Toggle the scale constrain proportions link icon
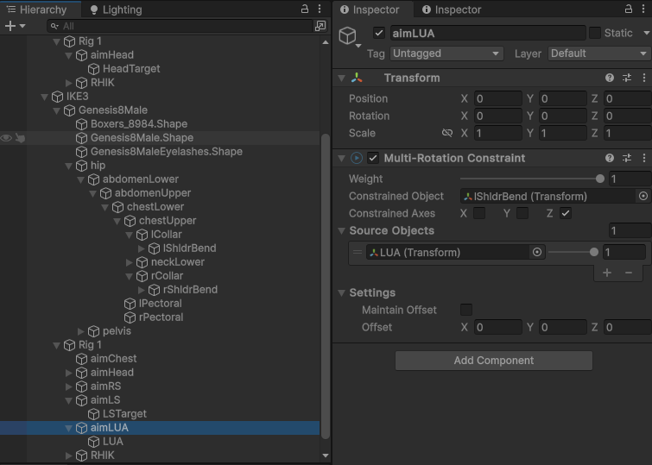Viewport: 652px width, 465px height. [446, 133]
